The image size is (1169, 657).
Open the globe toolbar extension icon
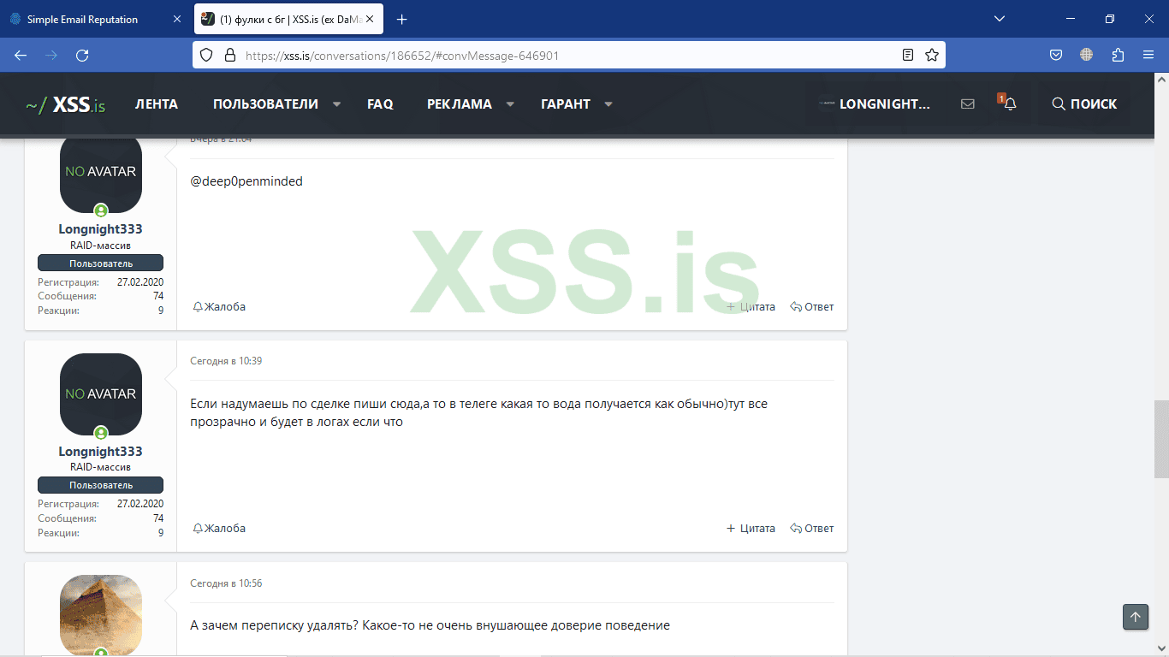1087,55
